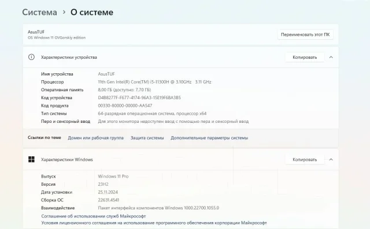The width and height of the screenshot is (370, 229).
Task: Click the device ID value D4B8277F
Action: click(x=139, y=97)
